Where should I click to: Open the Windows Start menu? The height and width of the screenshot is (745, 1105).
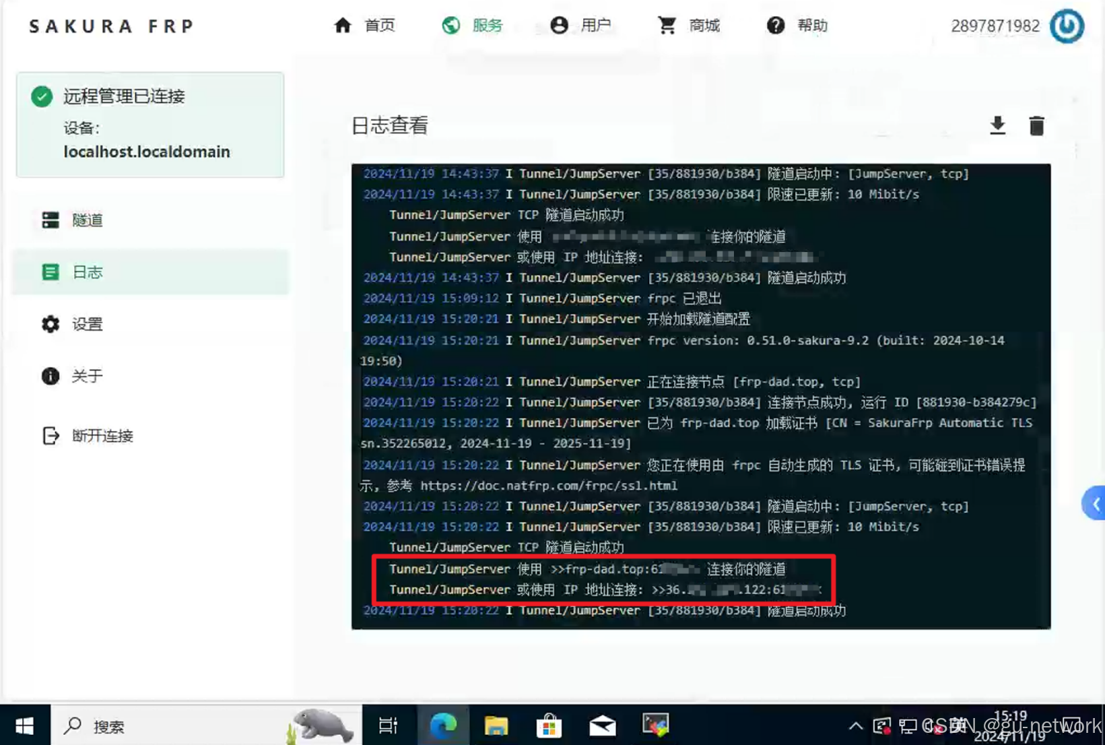click(x=25, y=725)
